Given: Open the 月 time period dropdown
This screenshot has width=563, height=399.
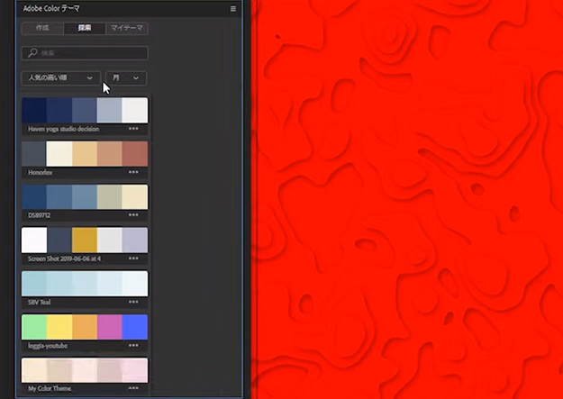Looking at the screenshot, I should coord(126,78).
